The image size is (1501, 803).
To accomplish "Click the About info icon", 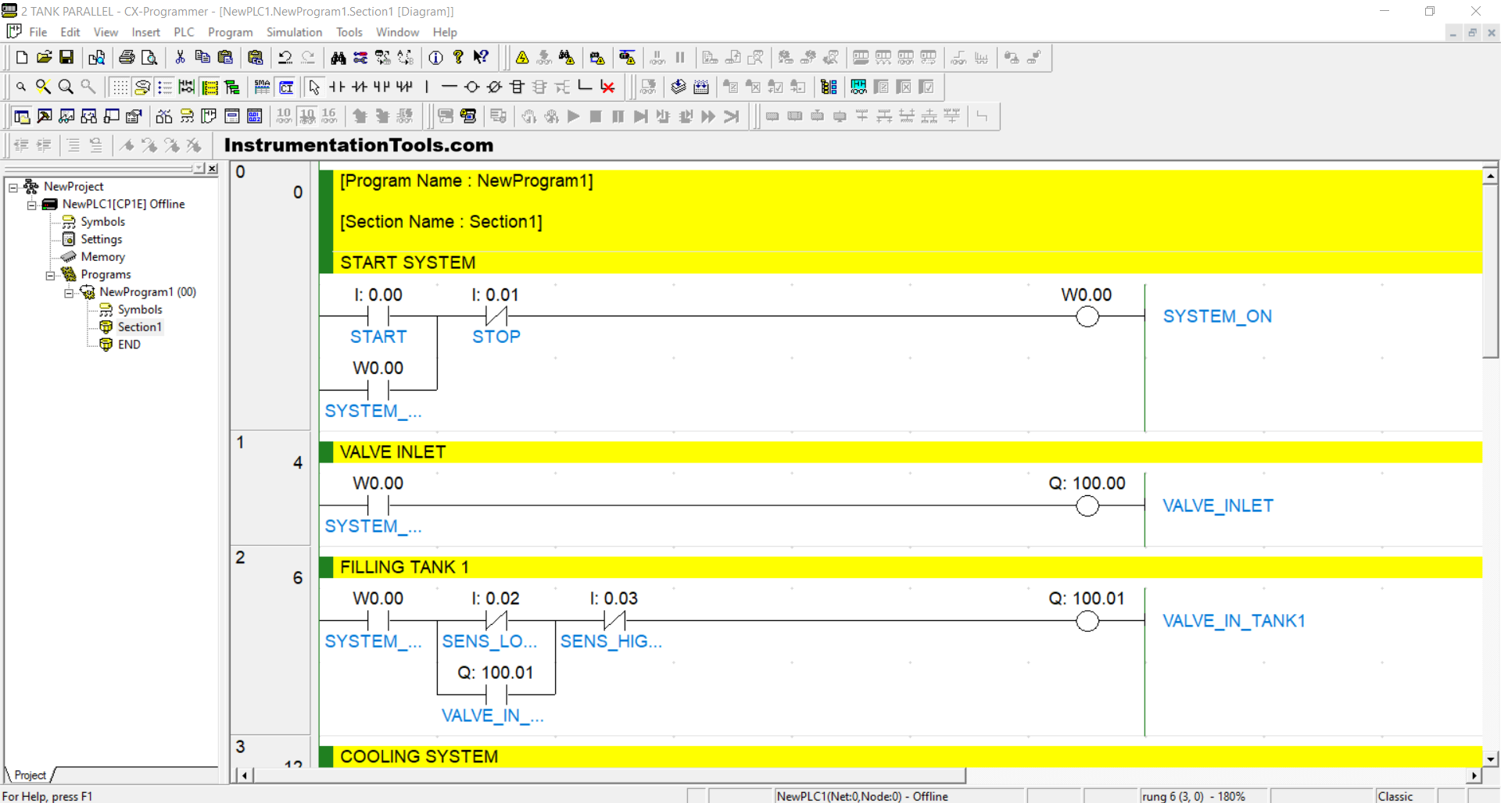I will pyautogui.click(x=436, y=57).
